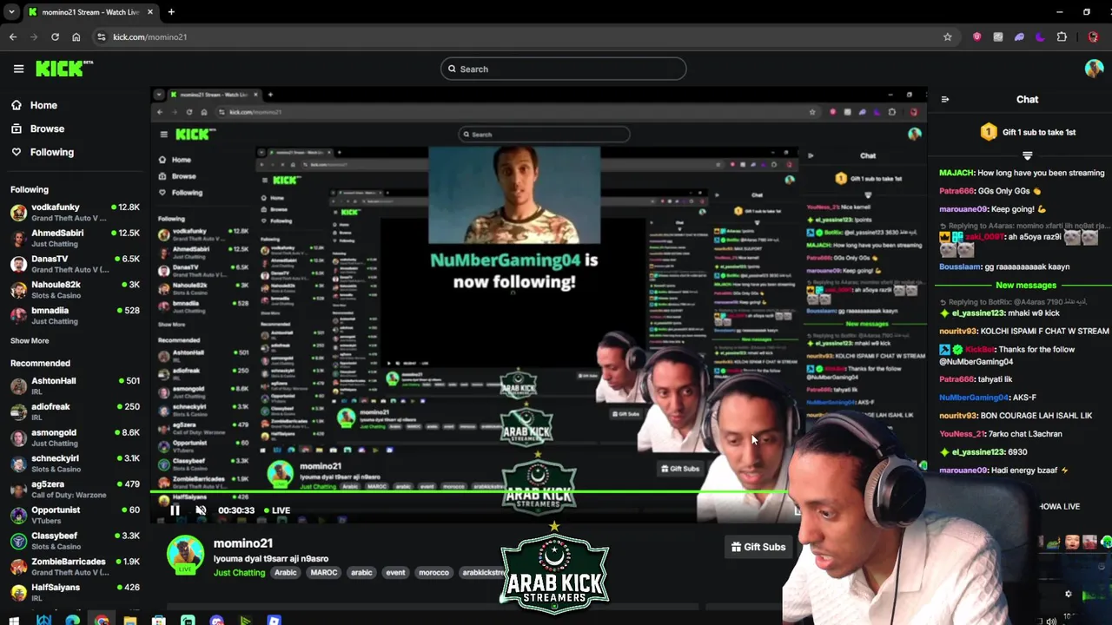Click the browser address bar URL
Viewport: 1112px width, 625px height.
click(x=149, y=36)
